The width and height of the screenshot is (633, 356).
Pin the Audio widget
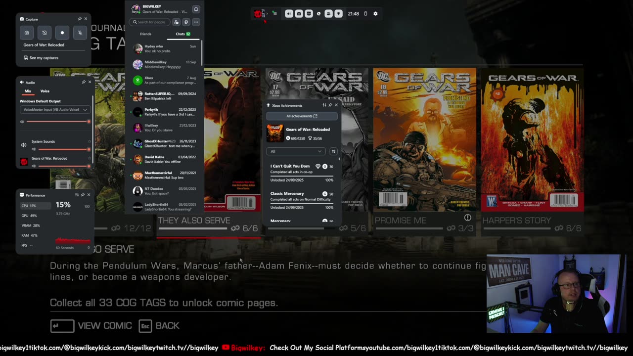pos(84,82)
